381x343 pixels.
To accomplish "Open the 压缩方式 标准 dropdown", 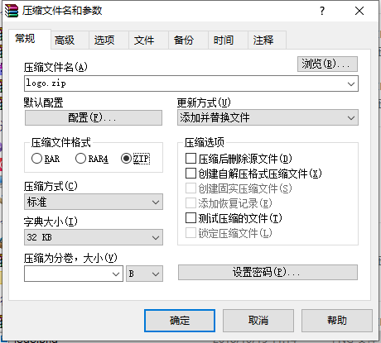I will click(156, 202).
